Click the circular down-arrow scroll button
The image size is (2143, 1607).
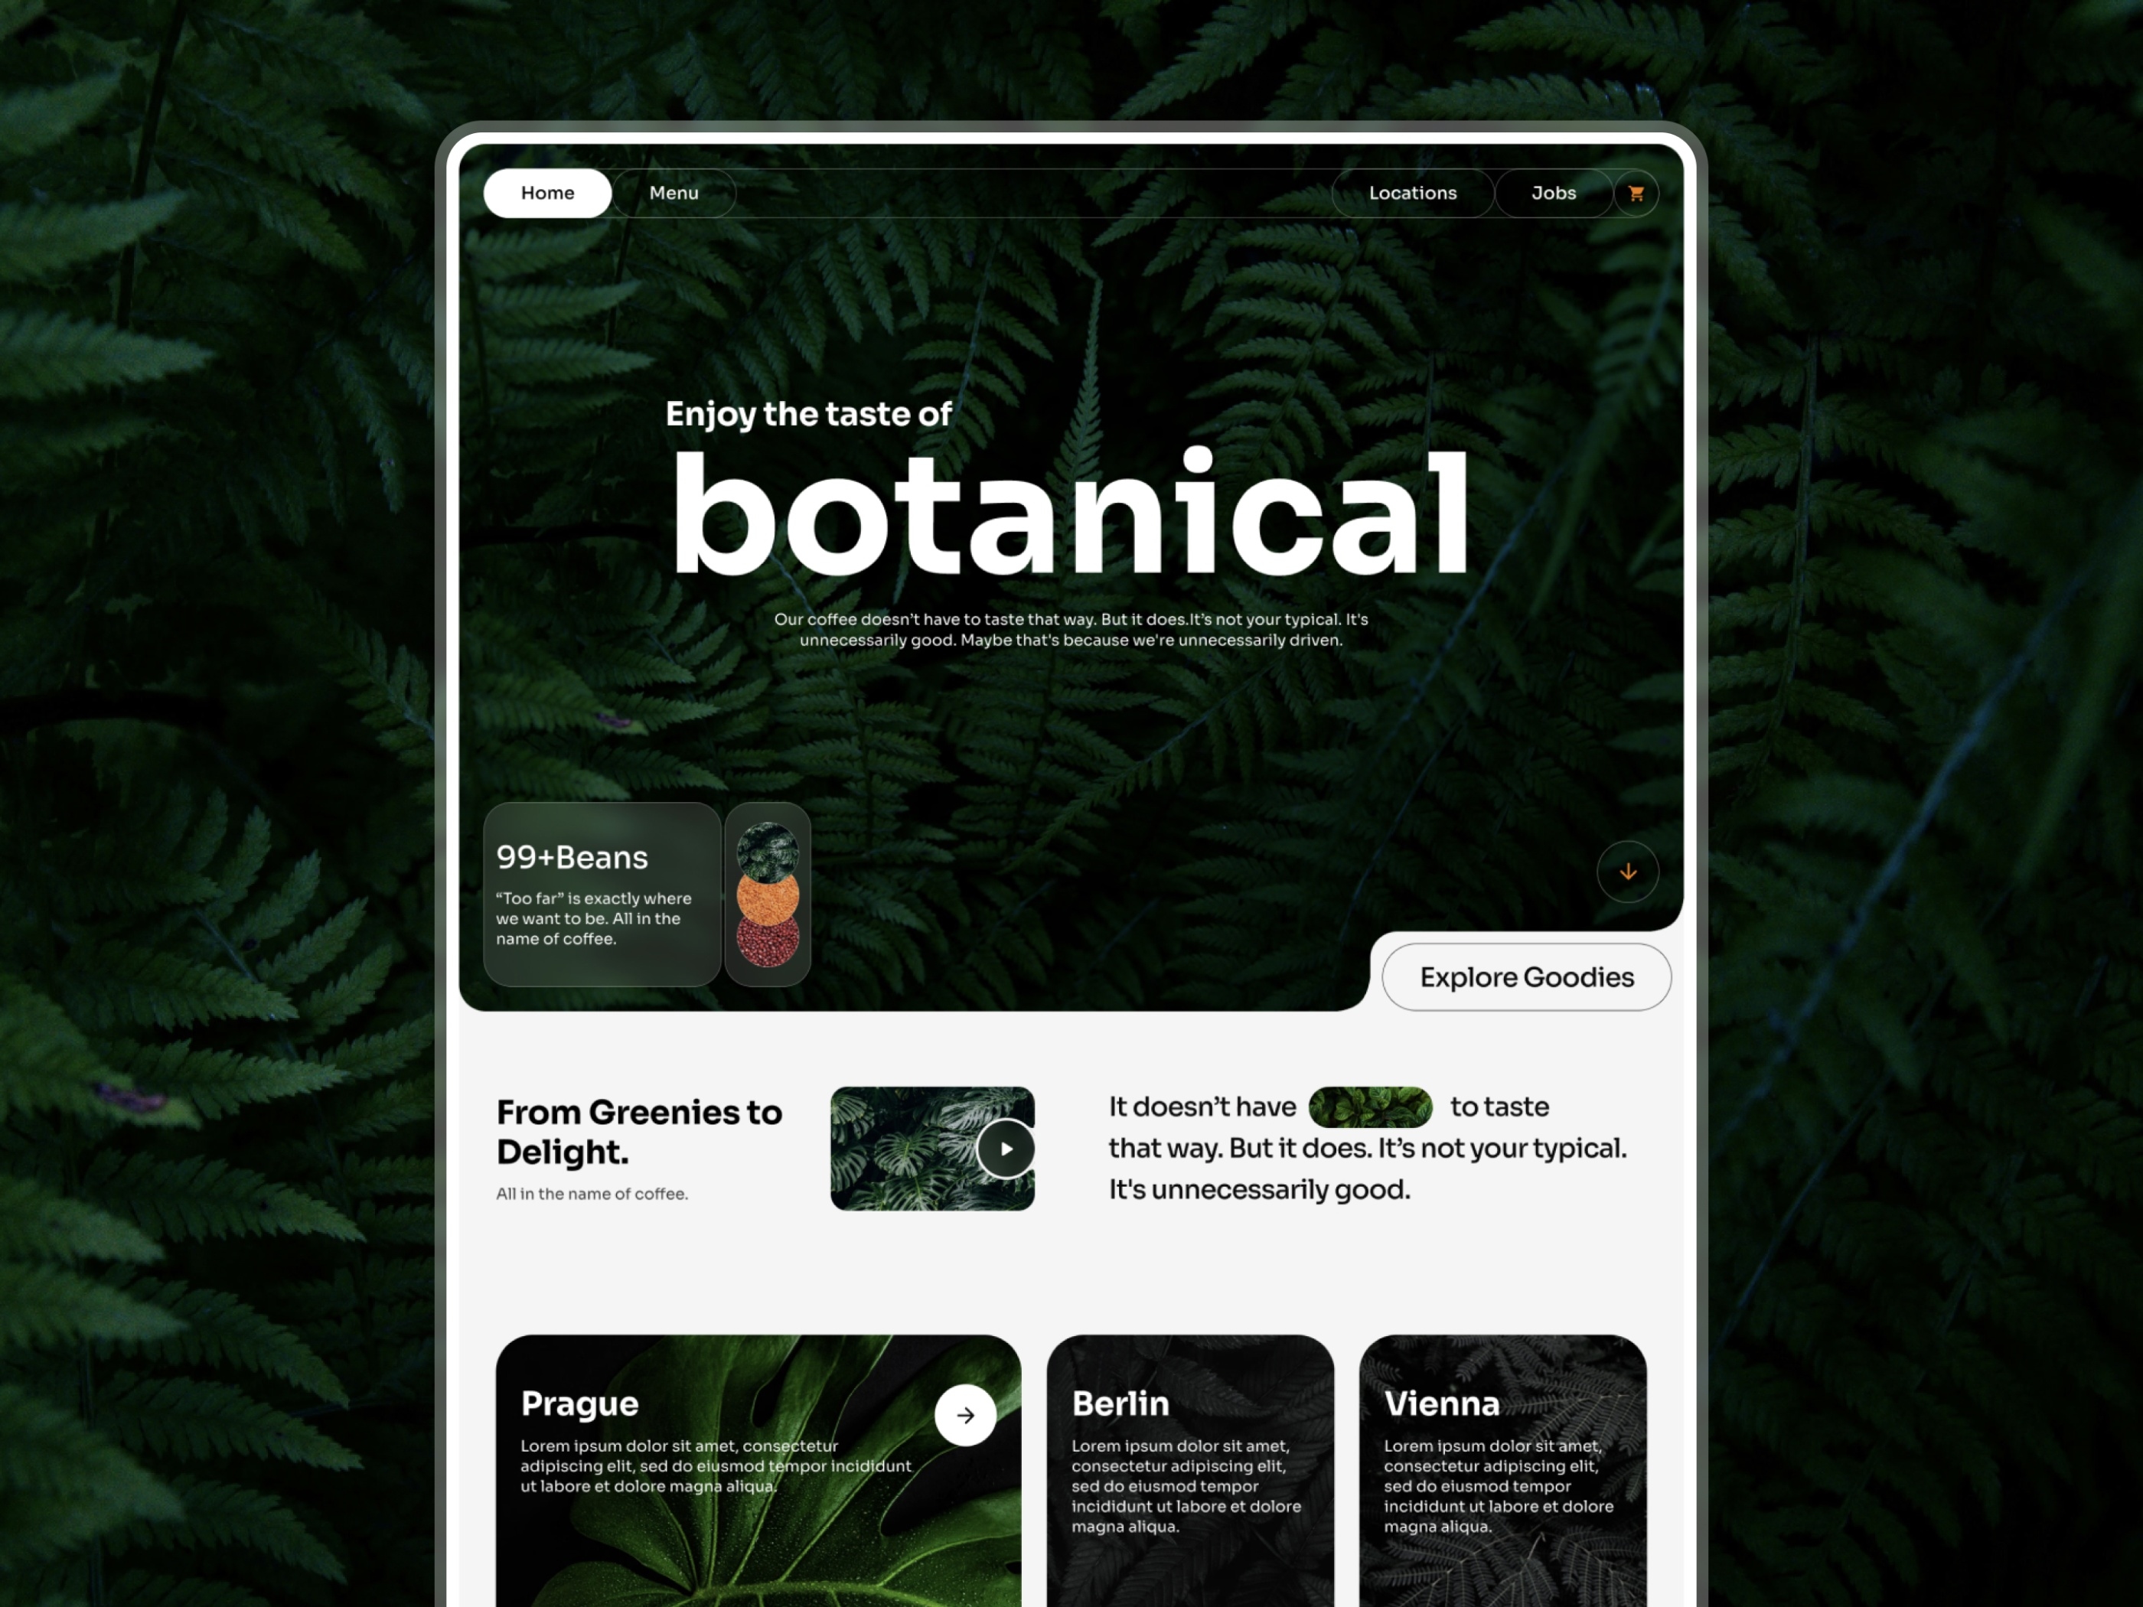coord(1626,871)
